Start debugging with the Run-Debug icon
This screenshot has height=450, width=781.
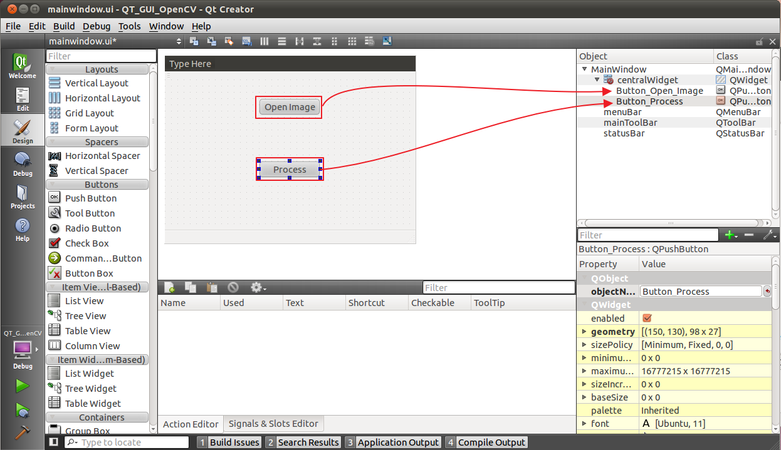[23, 410]
